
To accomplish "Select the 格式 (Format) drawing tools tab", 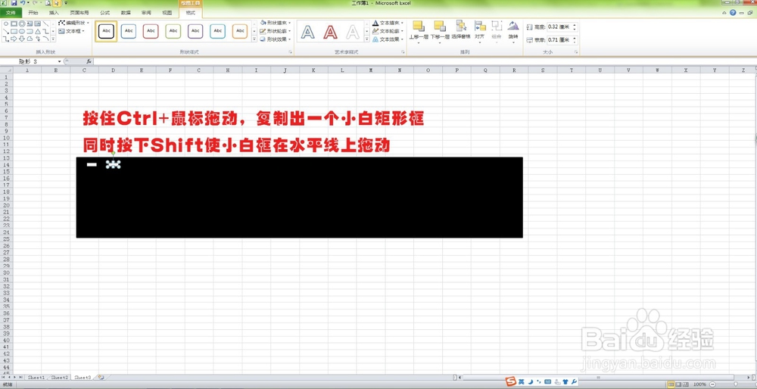I will (x=191, y=13).
